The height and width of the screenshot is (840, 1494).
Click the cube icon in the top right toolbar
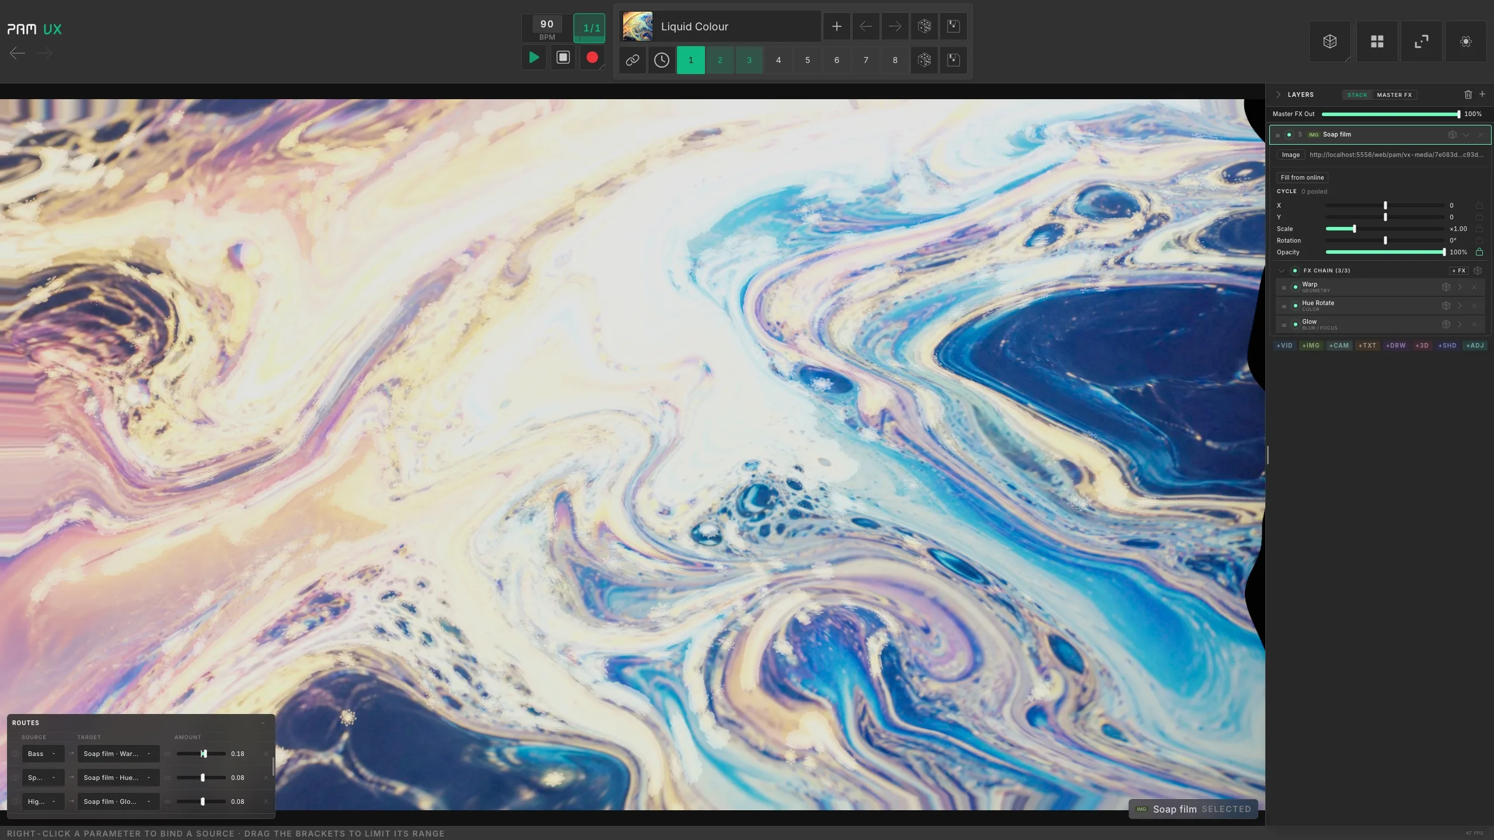(1329, 41)
